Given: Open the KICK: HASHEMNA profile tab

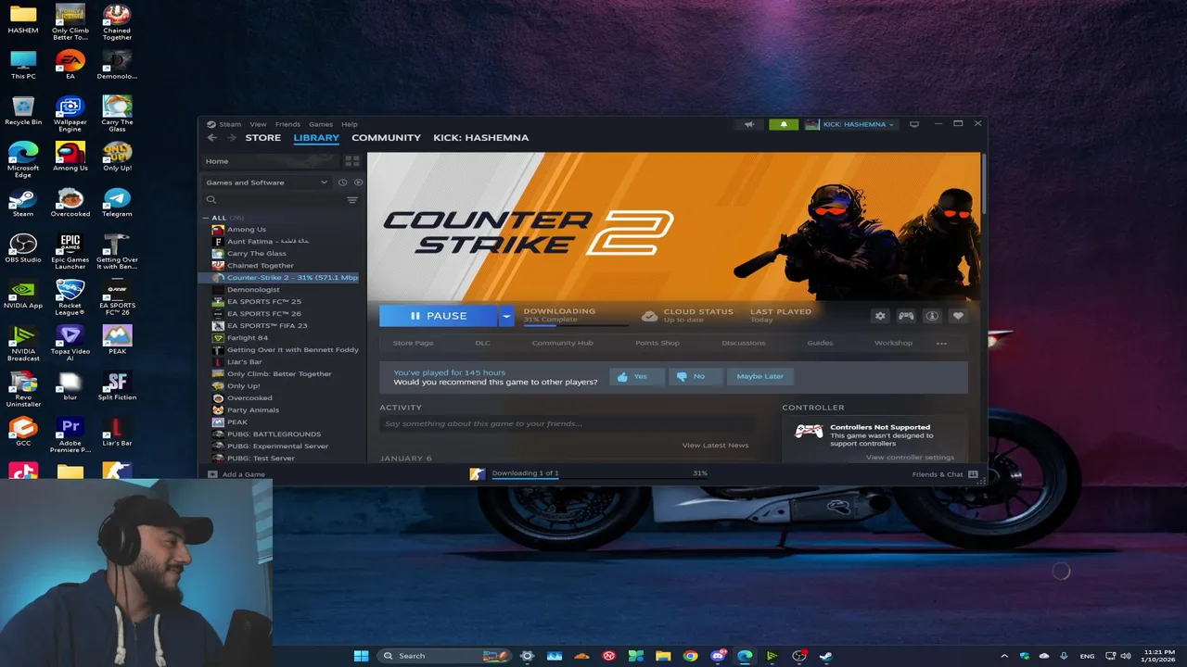Looking at the screenshot, I should 480,138.
